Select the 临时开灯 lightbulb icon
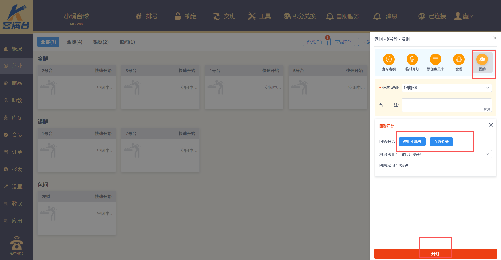Screen dimensions: 501x260 click(x=412, y=60)
